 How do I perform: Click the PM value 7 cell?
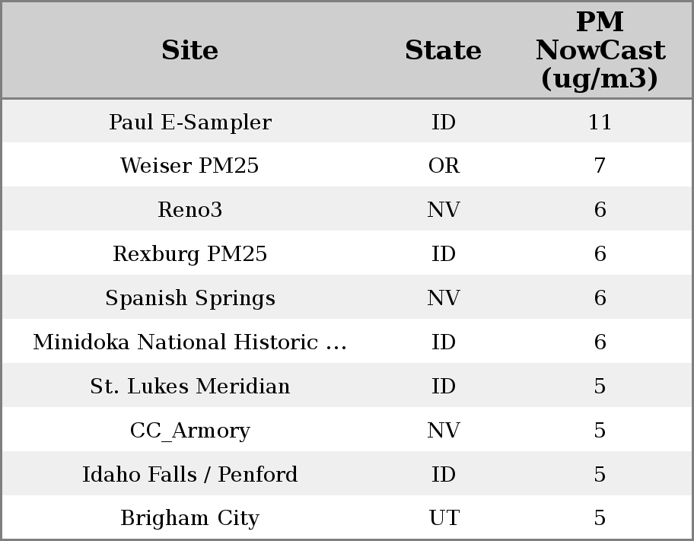point(600,166)
